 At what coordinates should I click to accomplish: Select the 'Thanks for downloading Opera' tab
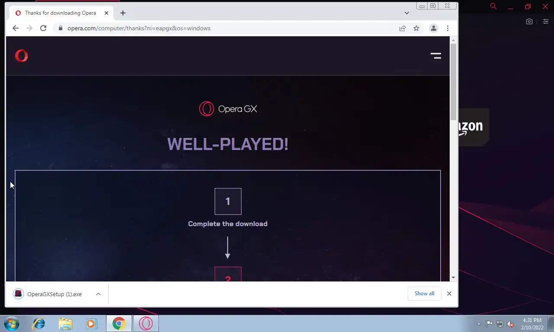click(x=61, y=13)
